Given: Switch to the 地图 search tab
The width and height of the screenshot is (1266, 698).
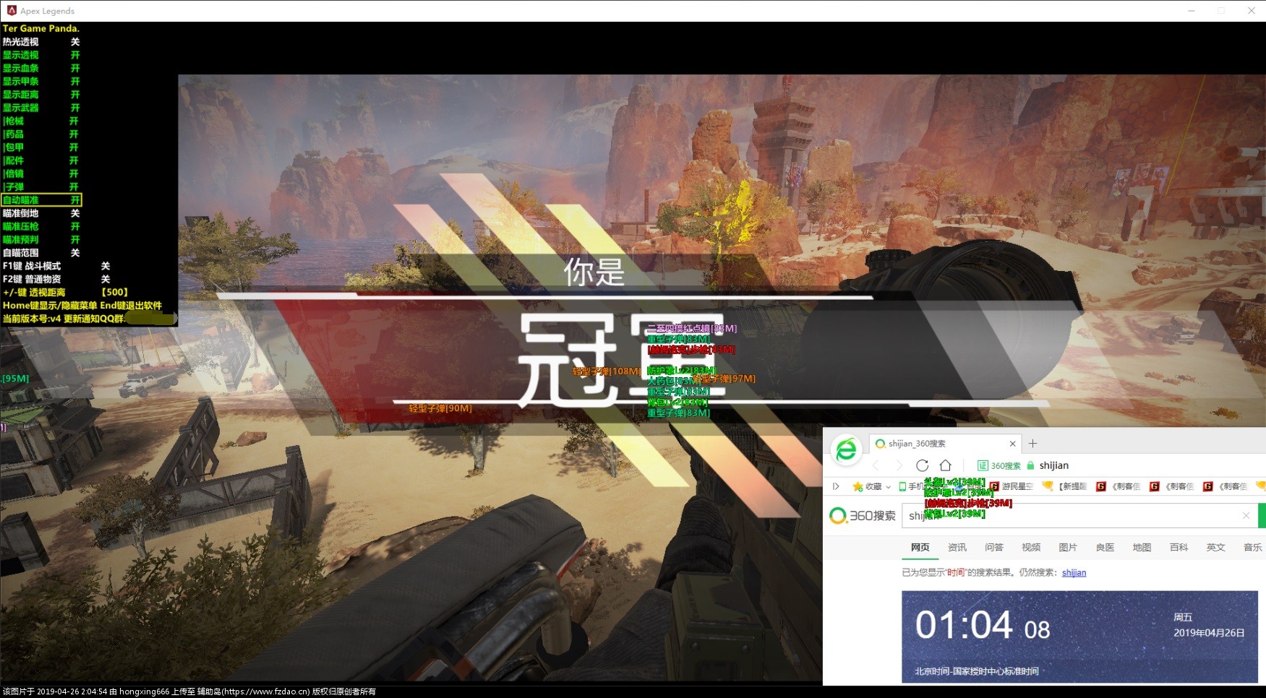Looking at the screenshot, I should (1142, 547).
